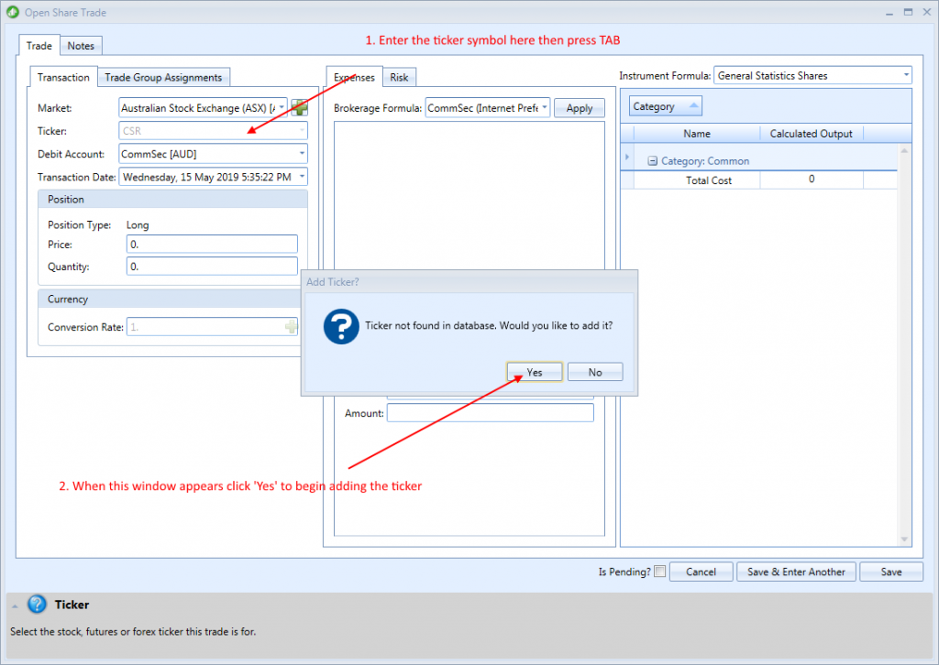This screenshot has height=665, width=939.
Task: Open the Trade Group Assignments tab
Action: click(163, 77)
